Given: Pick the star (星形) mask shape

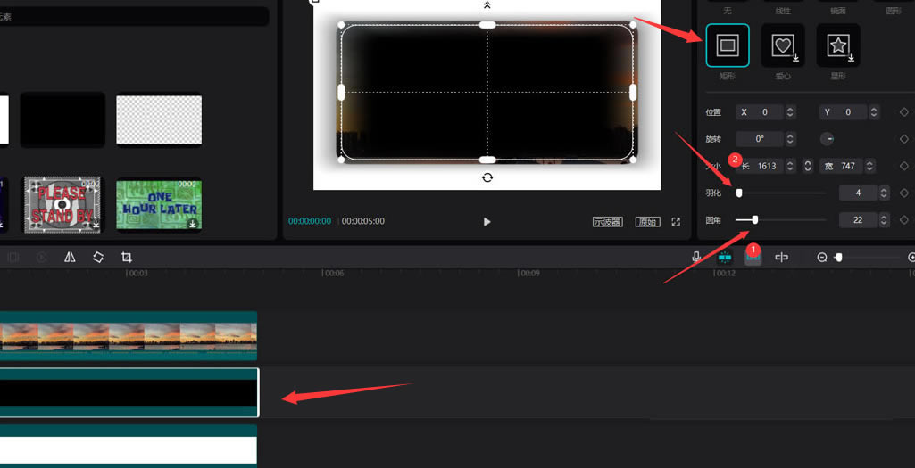Looking at the screenshot, I should 838,45.
